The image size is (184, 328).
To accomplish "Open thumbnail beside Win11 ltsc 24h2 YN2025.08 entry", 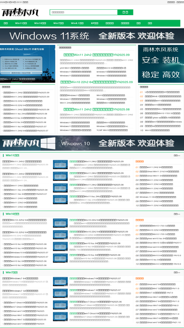I will (x=60, y=200).
